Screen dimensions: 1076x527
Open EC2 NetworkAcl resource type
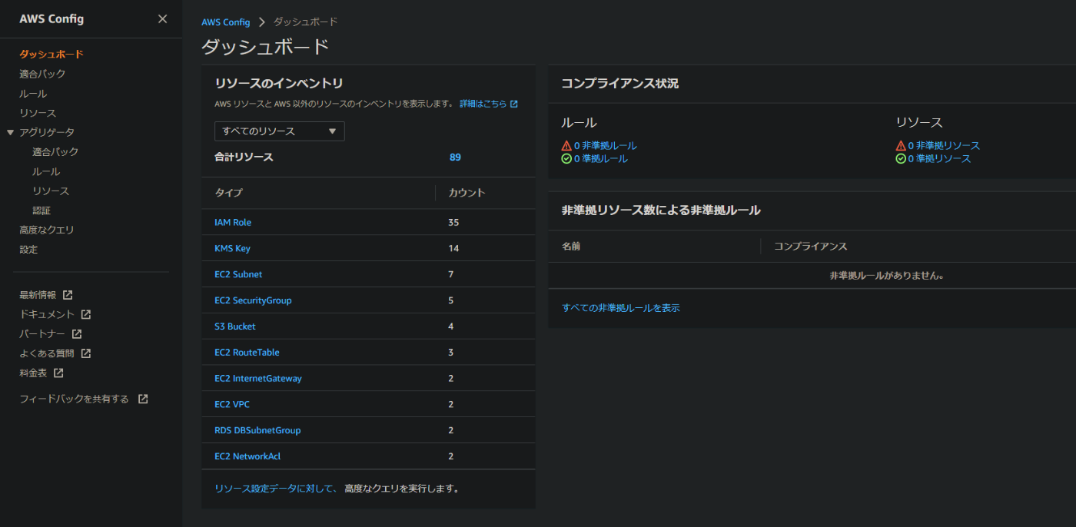[247, 457]
